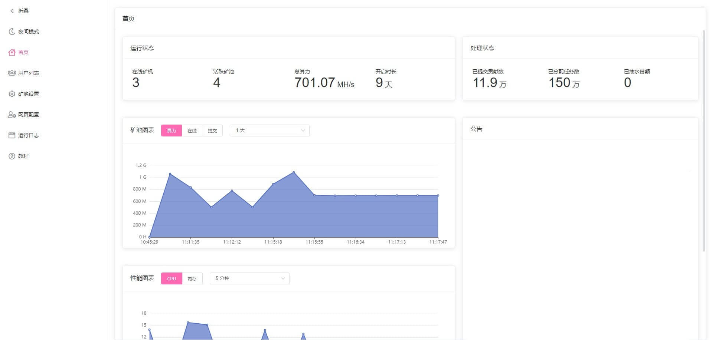The image size is (712, 340).
Task: Select the 算力 chart radio button
Action: coord(172,131)
